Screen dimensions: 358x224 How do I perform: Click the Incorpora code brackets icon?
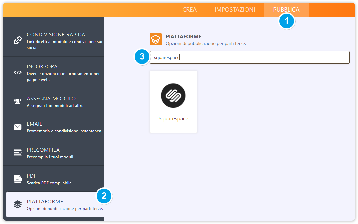click(18, 72)
